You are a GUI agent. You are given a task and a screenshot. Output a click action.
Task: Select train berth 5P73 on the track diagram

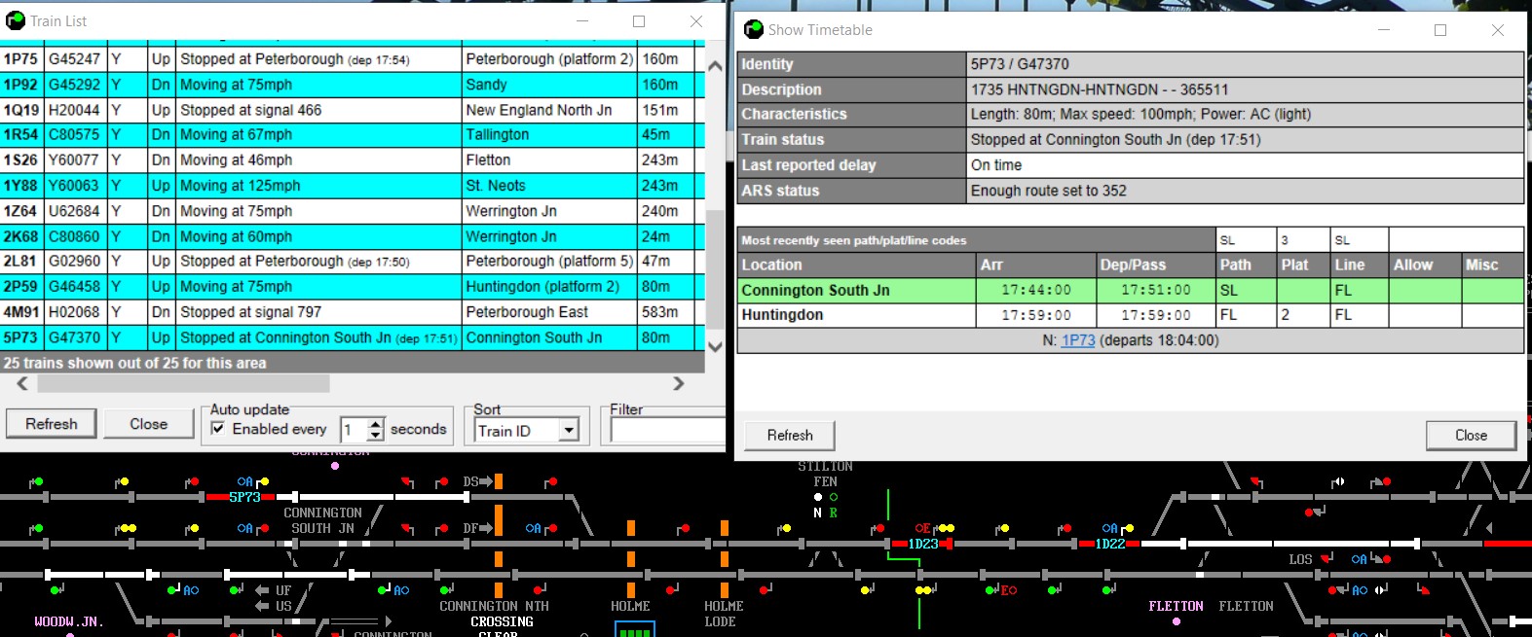click(244, 497)
